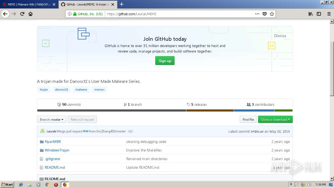
Task: Click the Leurak avatar icon
Action: click(43, 131)
